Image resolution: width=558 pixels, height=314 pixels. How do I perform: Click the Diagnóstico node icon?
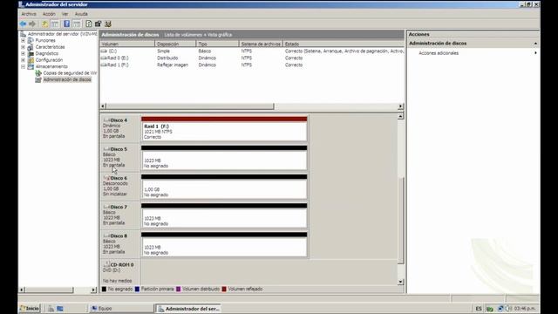[x=31, y=53]
